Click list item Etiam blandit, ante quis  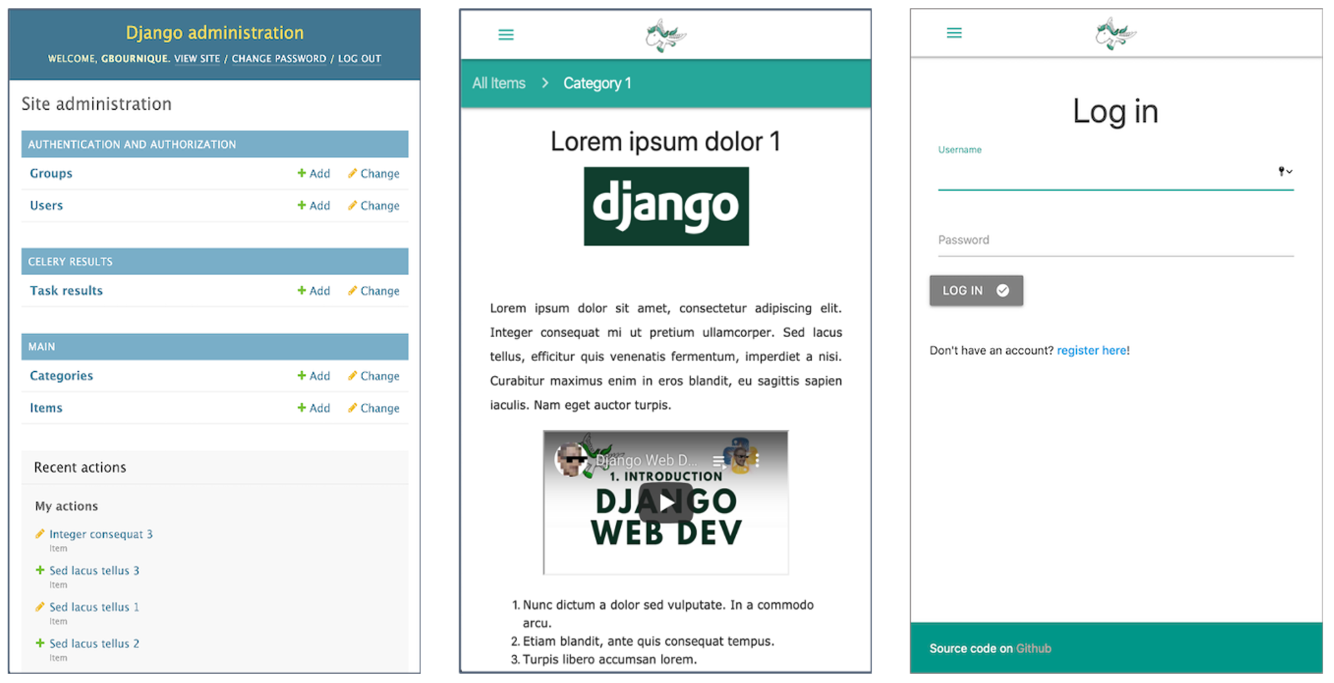coord(648,641)
